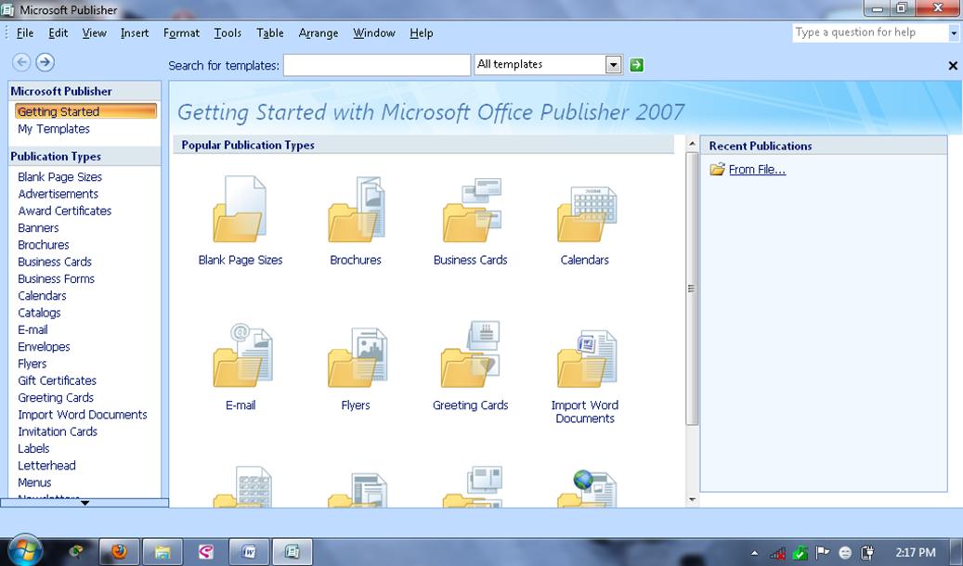Select Calendars in the sidebar list
This screenshot has height=566, width=963.
point(42,296)
